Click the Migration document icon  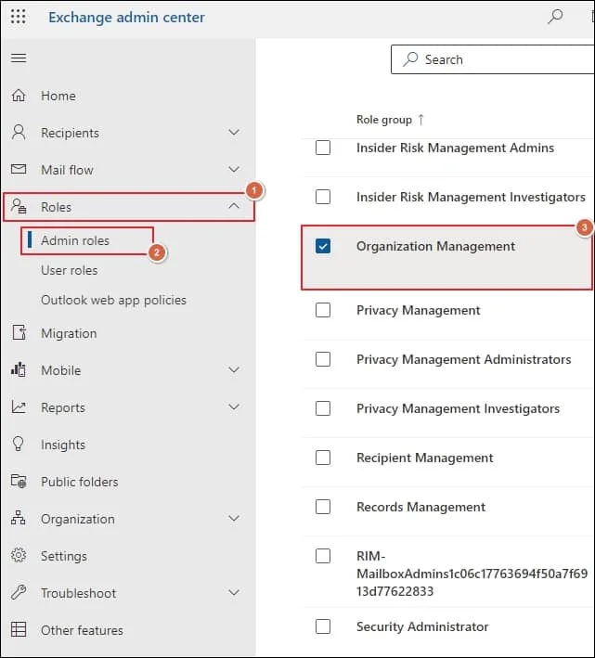[19, 333]
